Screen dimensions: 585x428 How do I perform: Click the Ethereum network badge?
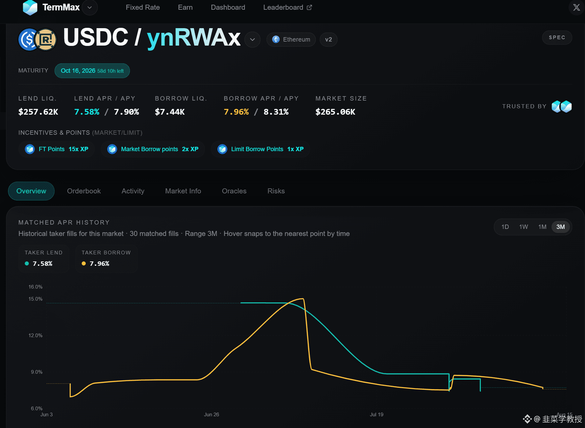pyautogui.click(x=291, y=40)
